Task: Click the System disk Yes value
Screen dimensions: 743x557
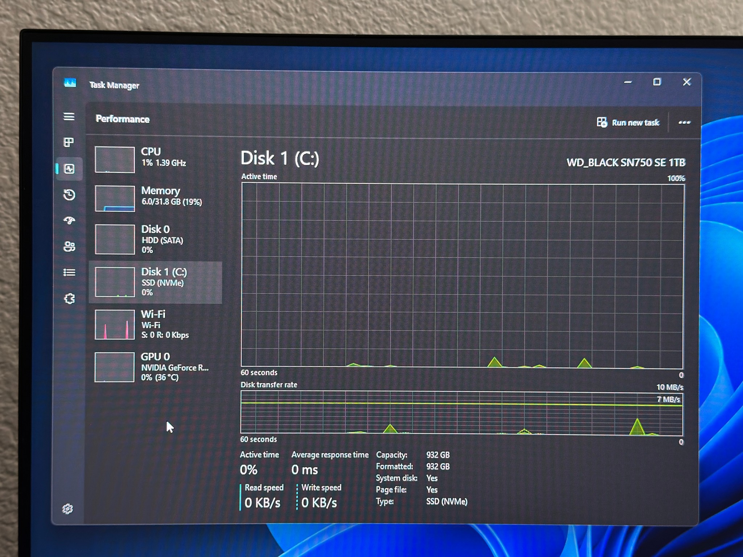Action: [x=432, y=478]
